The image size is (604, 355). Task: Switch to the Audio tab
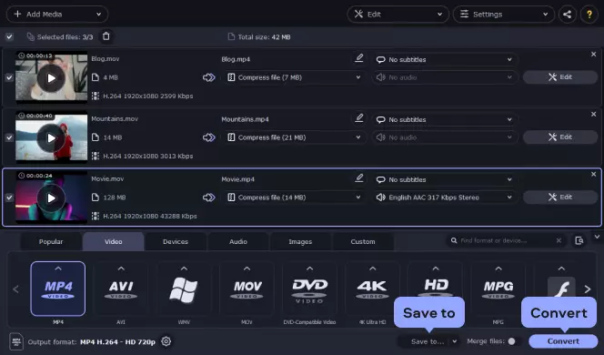point(238,242)
